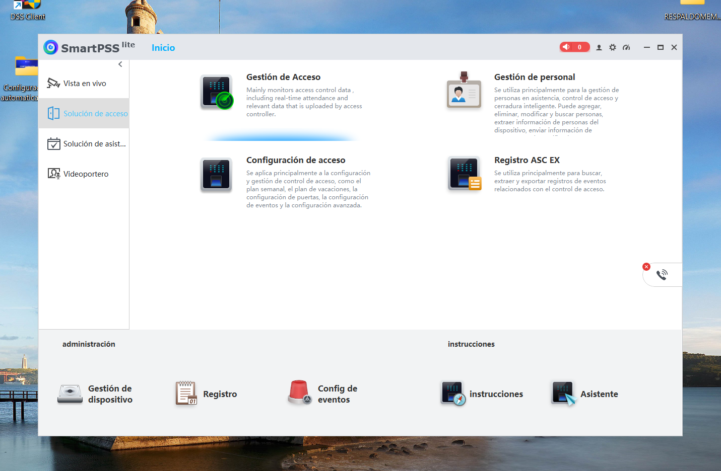Select Vista en vivo menu entry
Image resolution: width=721 pixels, height=471 pixels.
(84, 84)
